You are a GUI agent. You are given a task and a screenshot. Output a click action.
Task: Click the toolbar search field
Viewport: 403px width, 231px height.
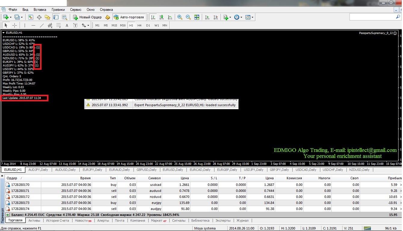[372, 17]
